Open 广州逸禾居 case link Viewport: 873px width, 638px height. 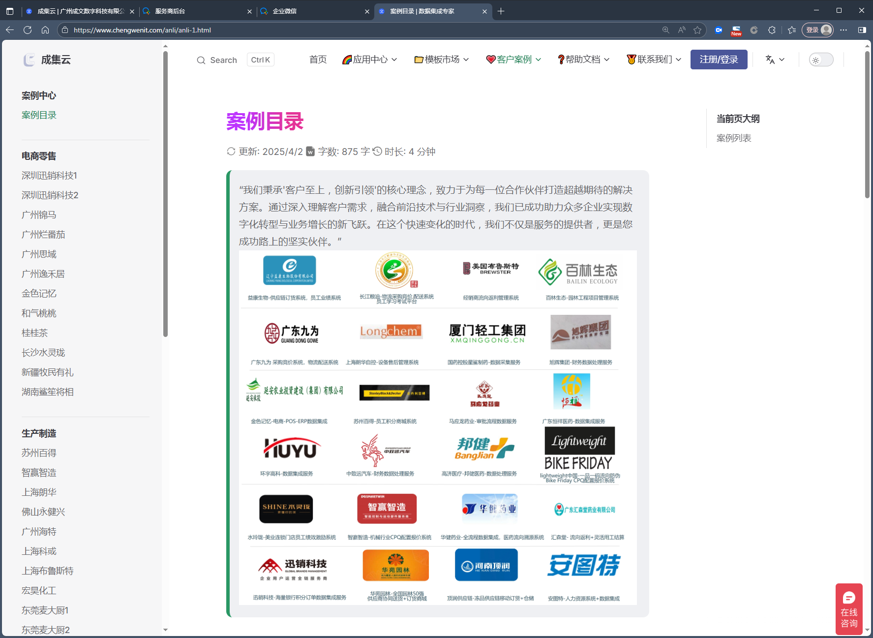[x=43, y=274]
